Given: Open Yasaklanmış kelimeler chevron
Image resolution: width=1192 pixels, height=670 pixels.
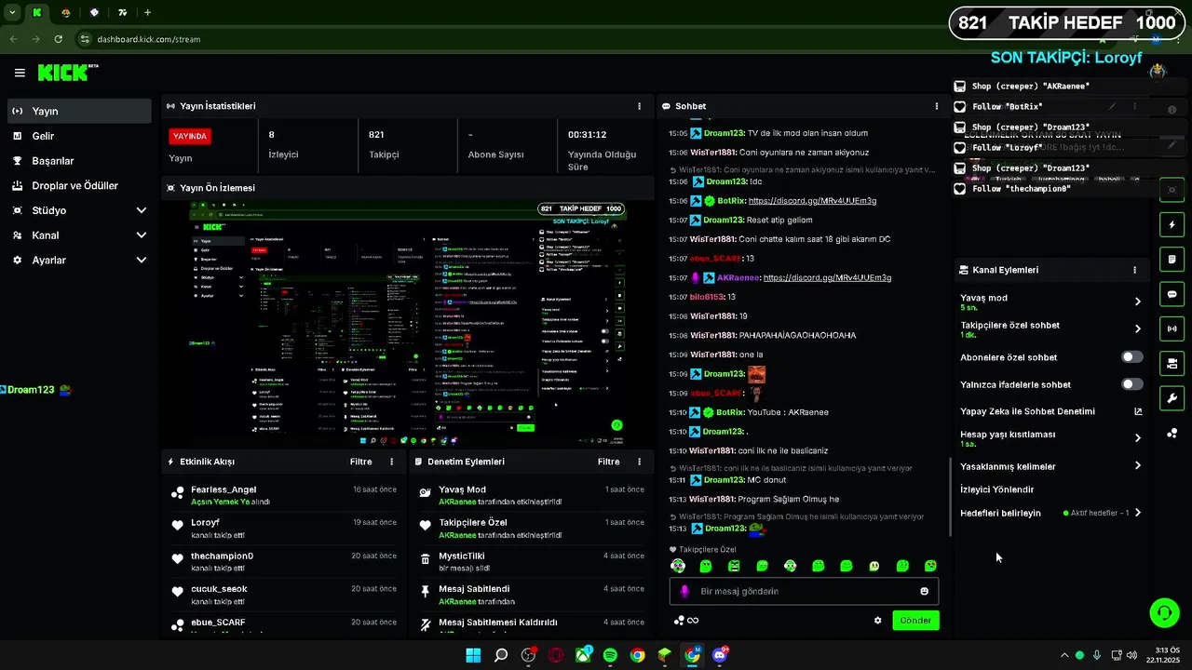Looking at the screenshot, I should [x=1137, y=466].
